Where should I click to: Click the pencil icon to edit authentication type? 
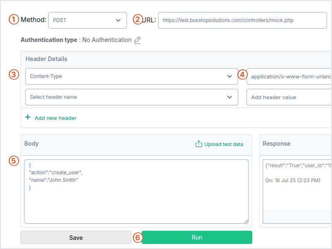coord(137,40)
